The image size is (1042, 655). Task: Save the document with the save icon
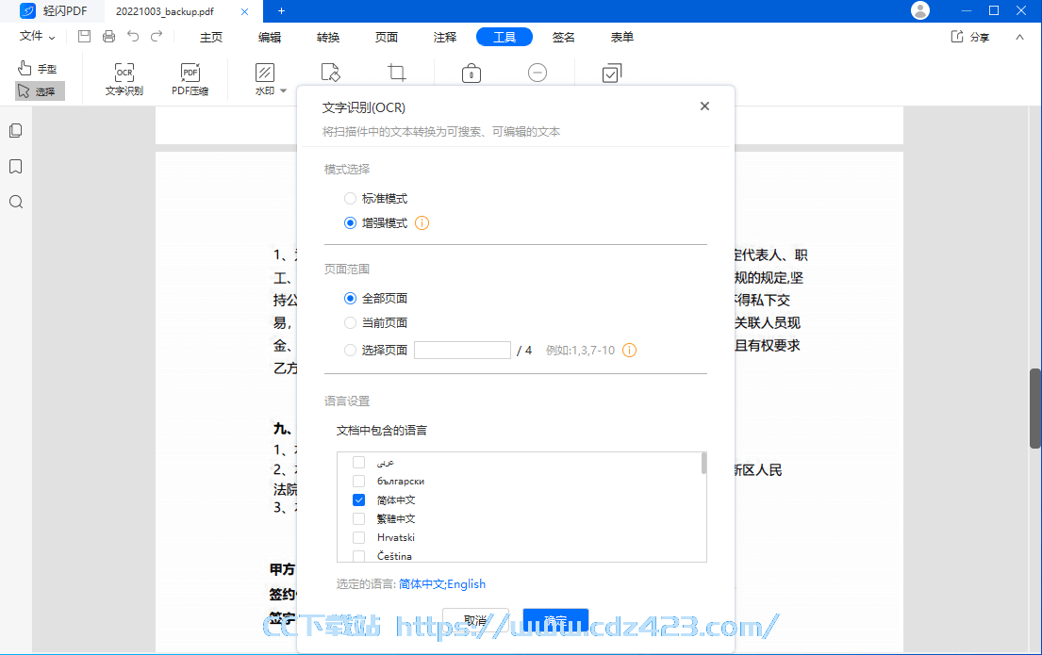(x=84, y=37)
